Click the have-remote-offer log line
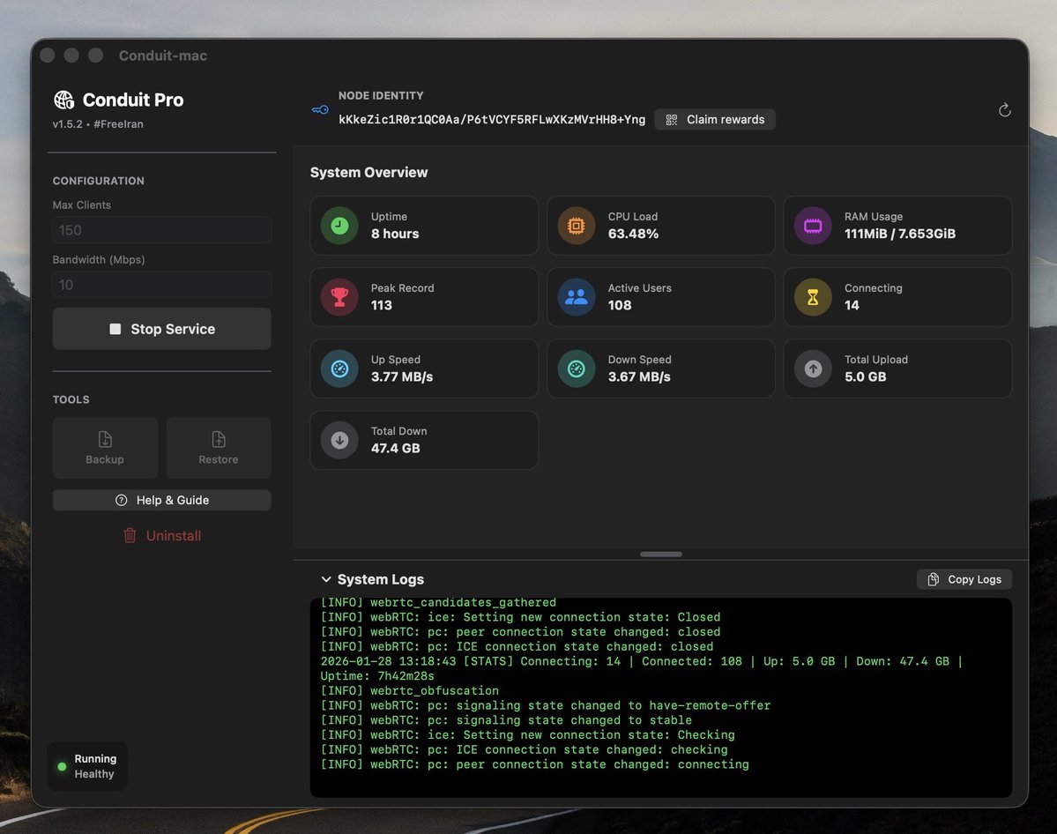The image size is (1057, 834). point(546,705)
